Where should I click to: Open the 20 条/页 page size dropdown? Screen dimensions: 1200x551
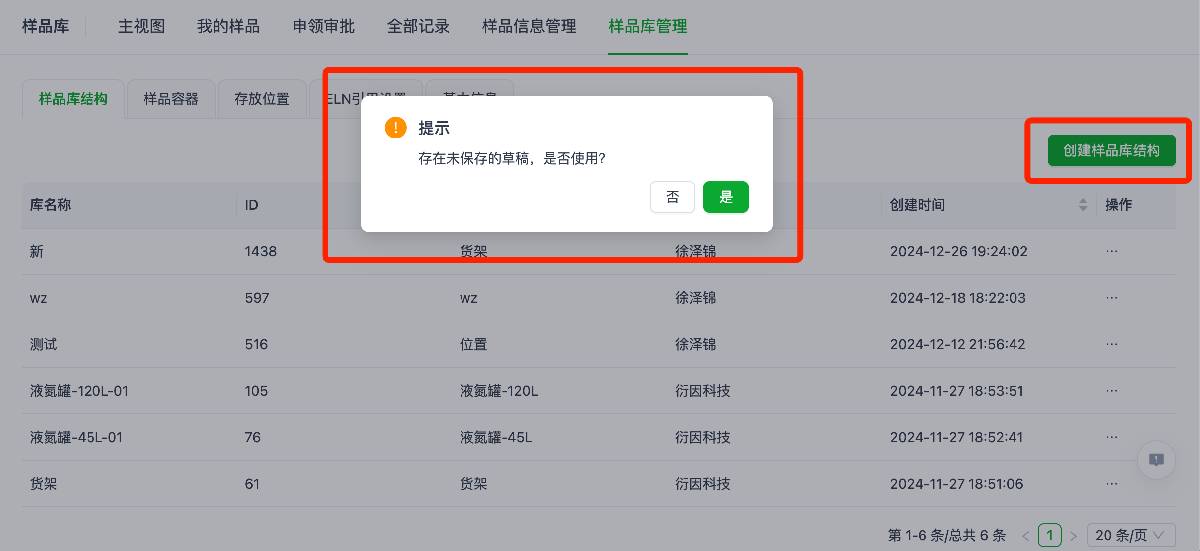pos(1132,535)
